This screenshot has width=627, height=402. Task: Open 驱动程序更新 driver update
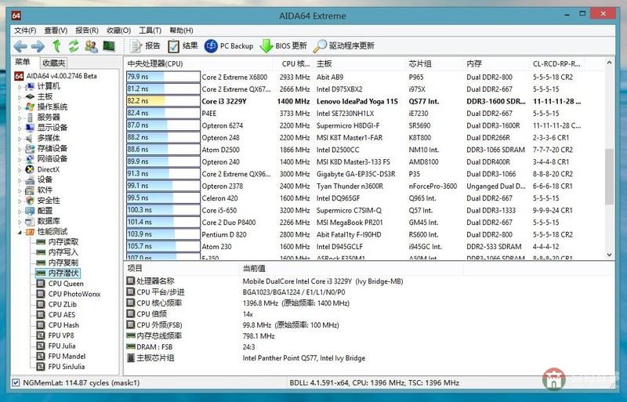[x=344, y=46]
